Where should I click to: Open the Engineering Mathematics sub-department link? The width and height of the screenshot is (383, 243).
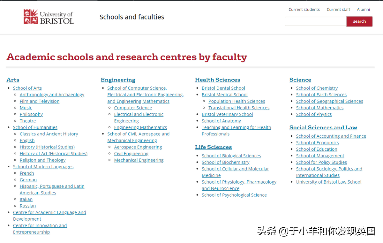(x=140, y=127)
